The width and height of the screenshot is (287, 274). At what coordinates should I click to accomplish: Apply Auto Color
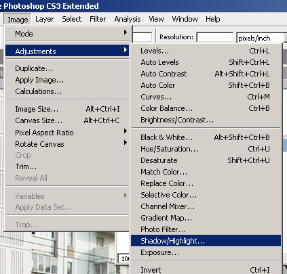click(x=206, y=85)
